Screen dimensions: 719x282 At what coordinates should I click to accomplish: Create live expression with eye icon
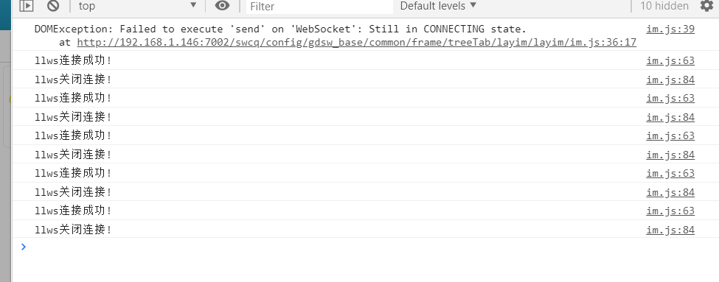223,5
